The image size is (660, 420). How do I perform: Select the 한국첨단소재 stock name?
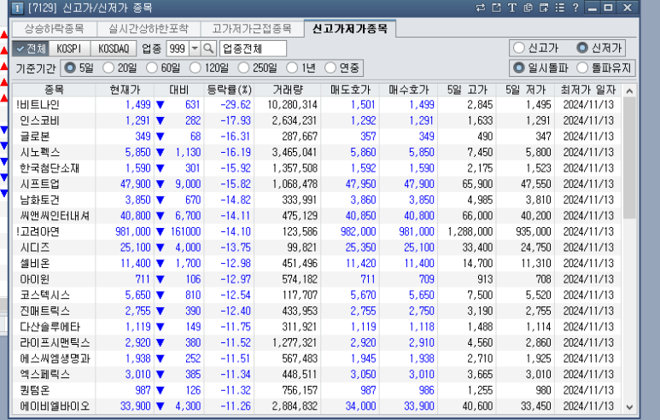(x=50, y=168)
